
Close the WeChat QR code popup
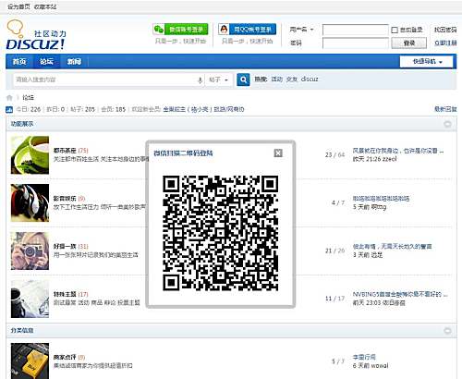(278, 153)
